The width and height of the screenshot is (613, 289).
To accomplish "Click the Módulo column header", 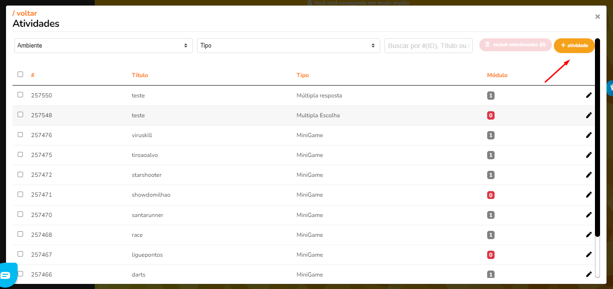I will pyautogui.click(x=497, y=75).
